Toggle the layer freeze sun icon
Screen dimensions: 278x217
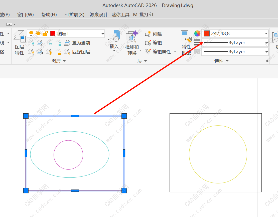coord(38,33)
